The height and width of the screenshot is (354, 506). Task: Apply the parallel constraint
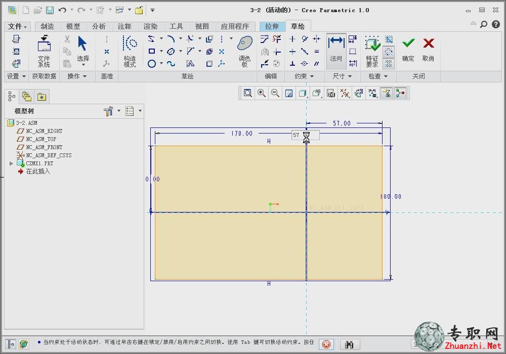[317, 64]
